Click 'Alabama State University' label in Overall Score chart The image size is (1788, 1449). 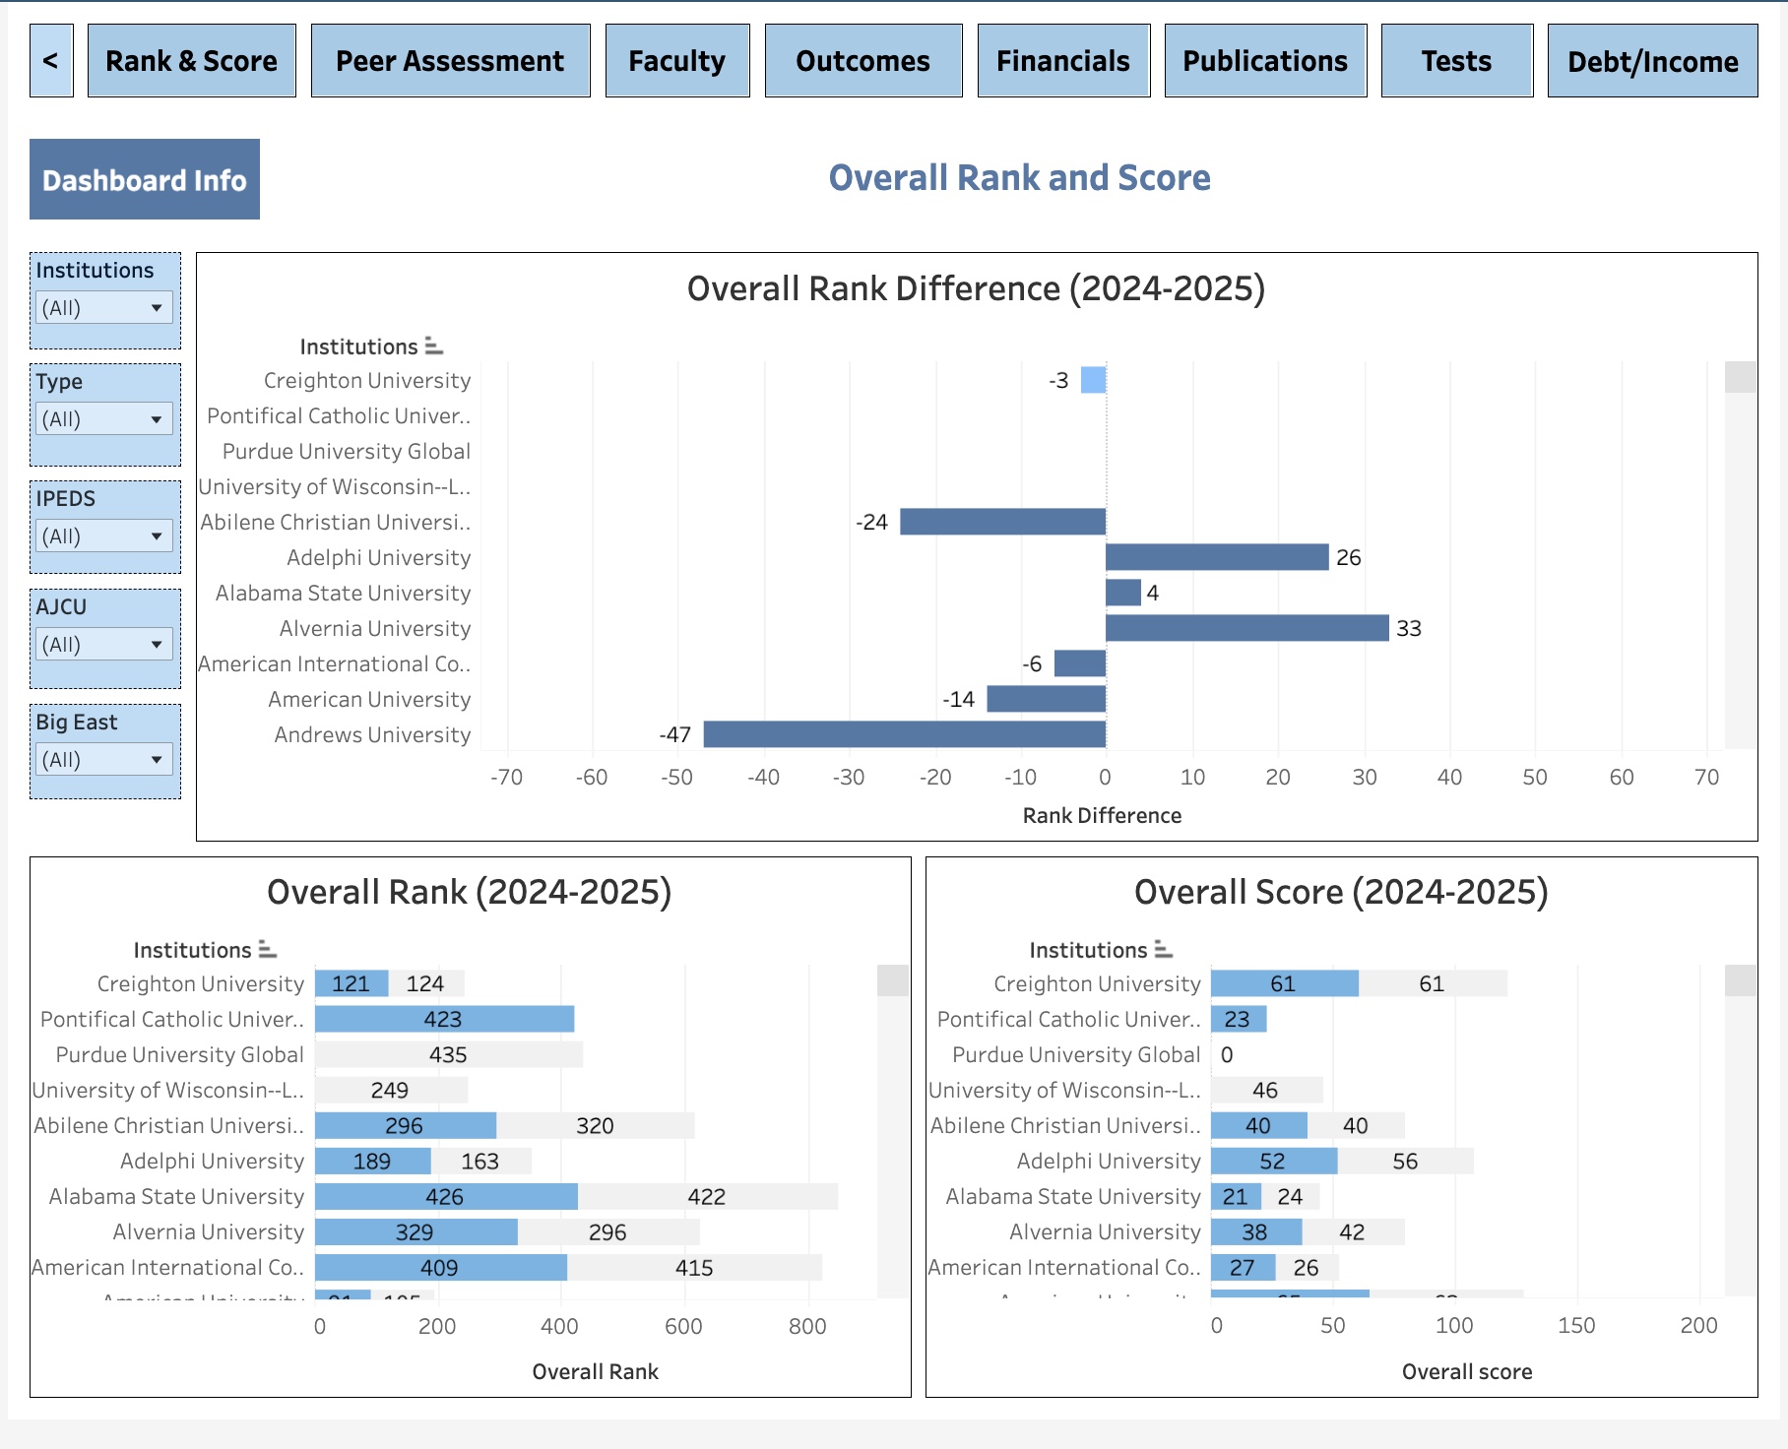point(1073,1196)
